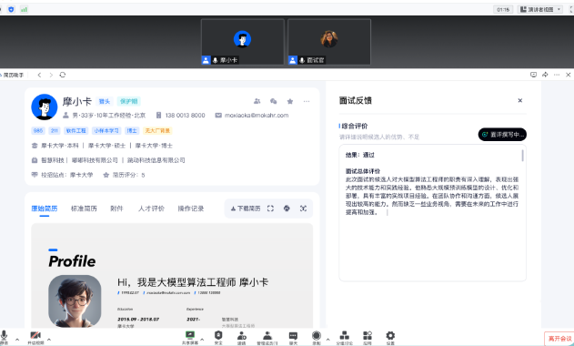Star the candidate with the star icon
Screen dimensions: 574x346
point(290,102)
